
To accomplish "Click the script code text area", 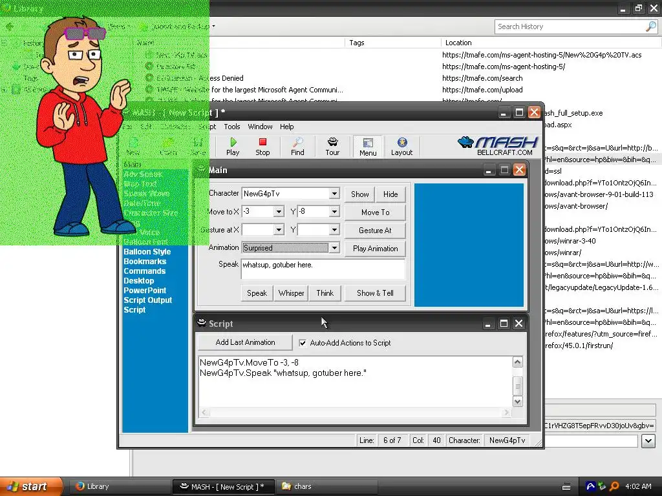I will [355, 381].
